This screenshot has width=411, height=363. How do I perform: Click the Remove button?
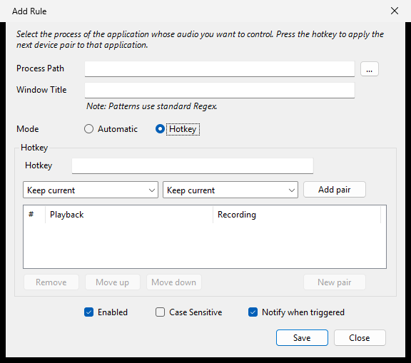(51, 282)
